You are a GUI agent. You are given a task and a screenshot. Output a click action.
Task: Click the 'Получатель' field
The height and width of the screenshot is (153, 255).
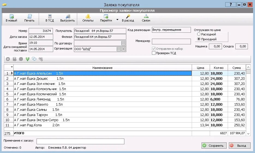[x=100, y=31]
